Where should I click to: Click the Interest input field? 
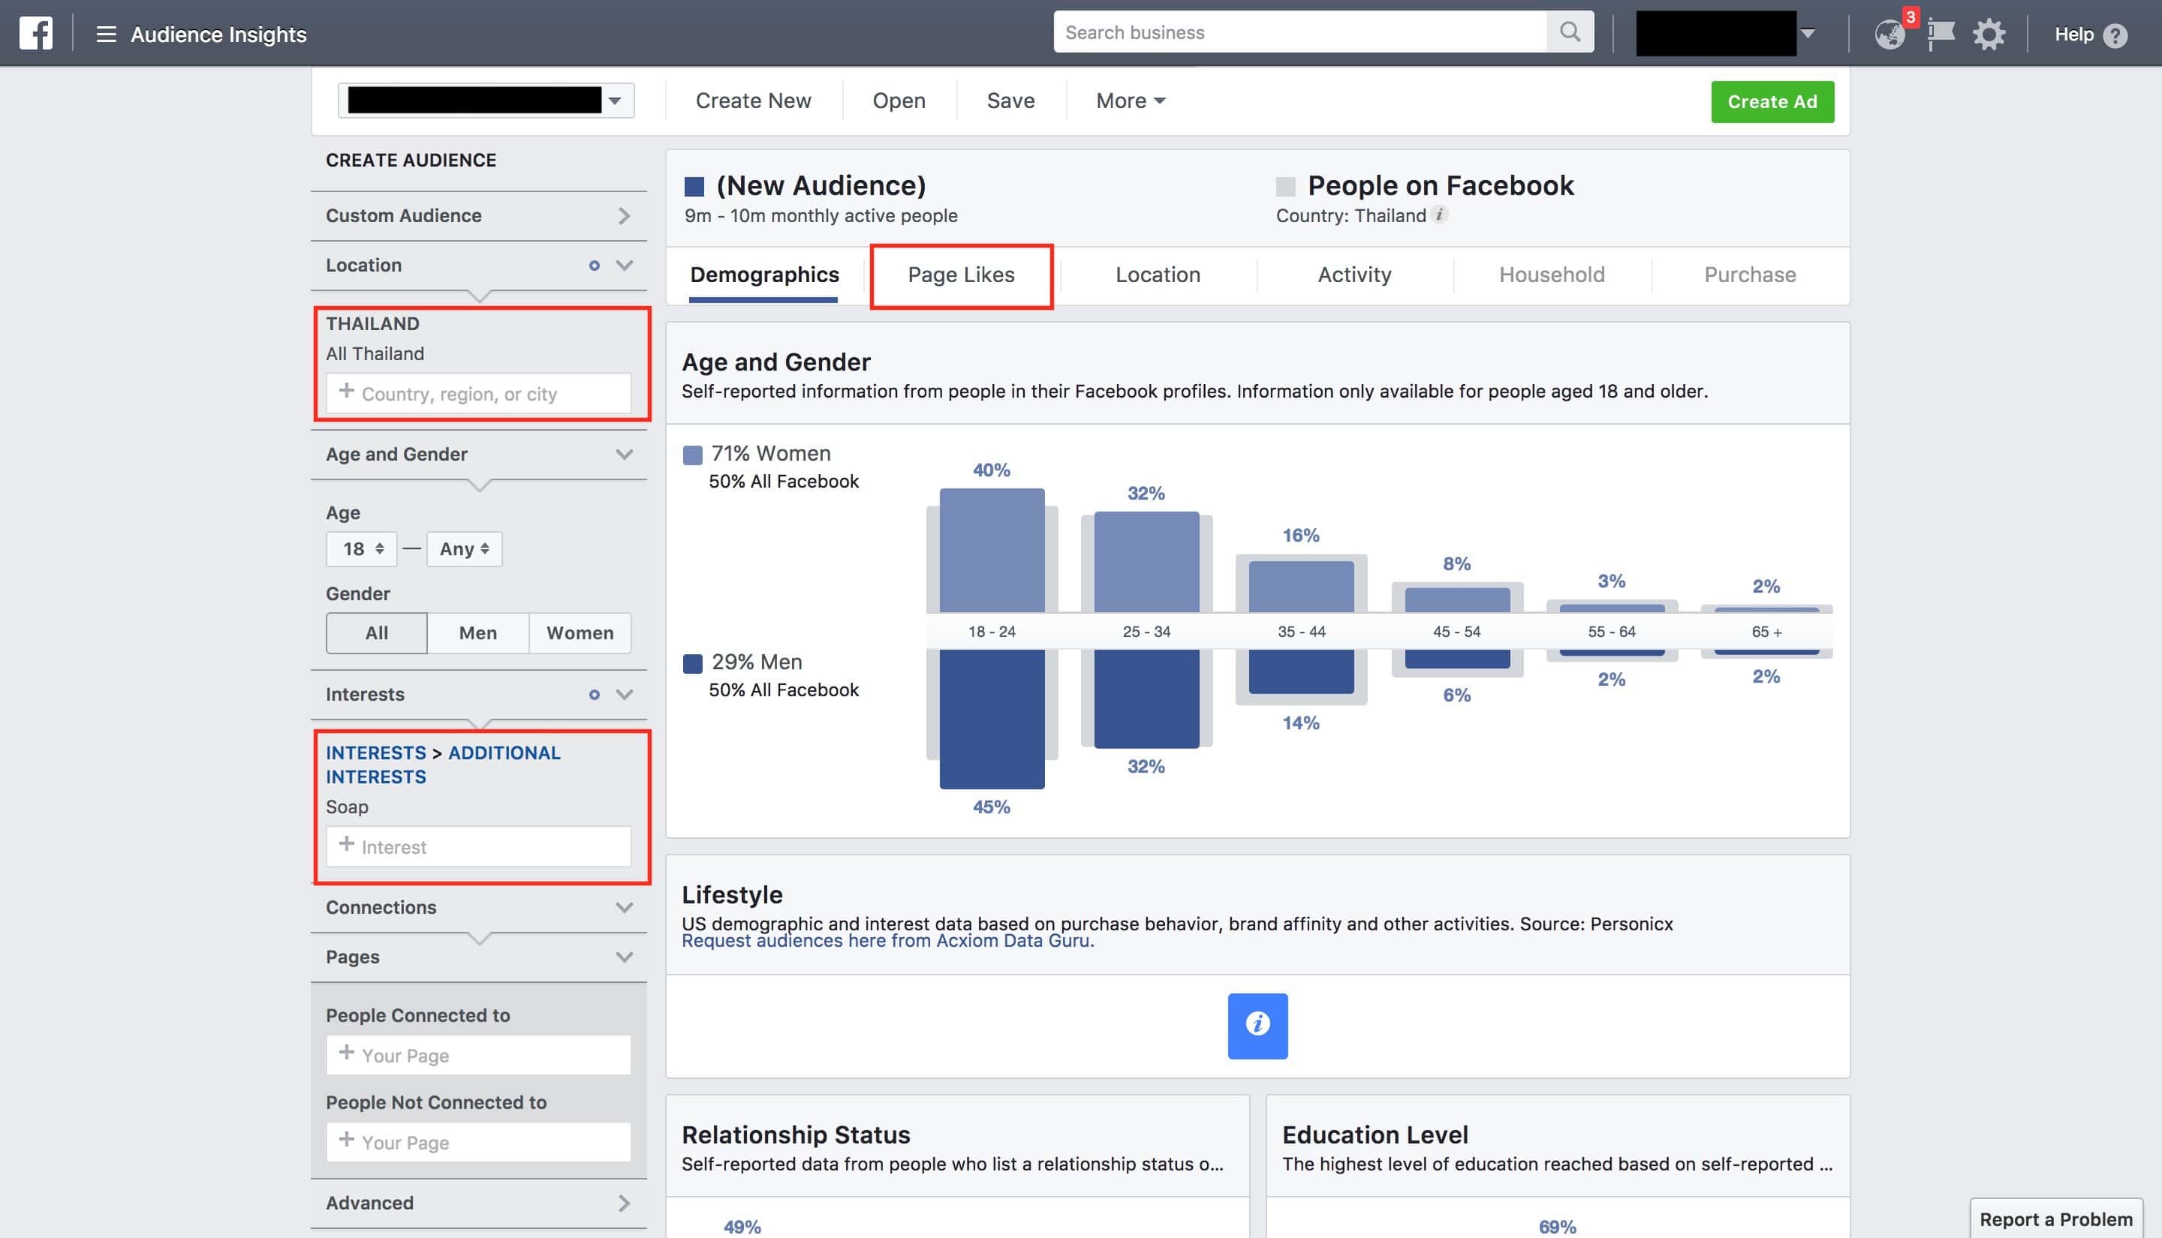pos(479,847)
